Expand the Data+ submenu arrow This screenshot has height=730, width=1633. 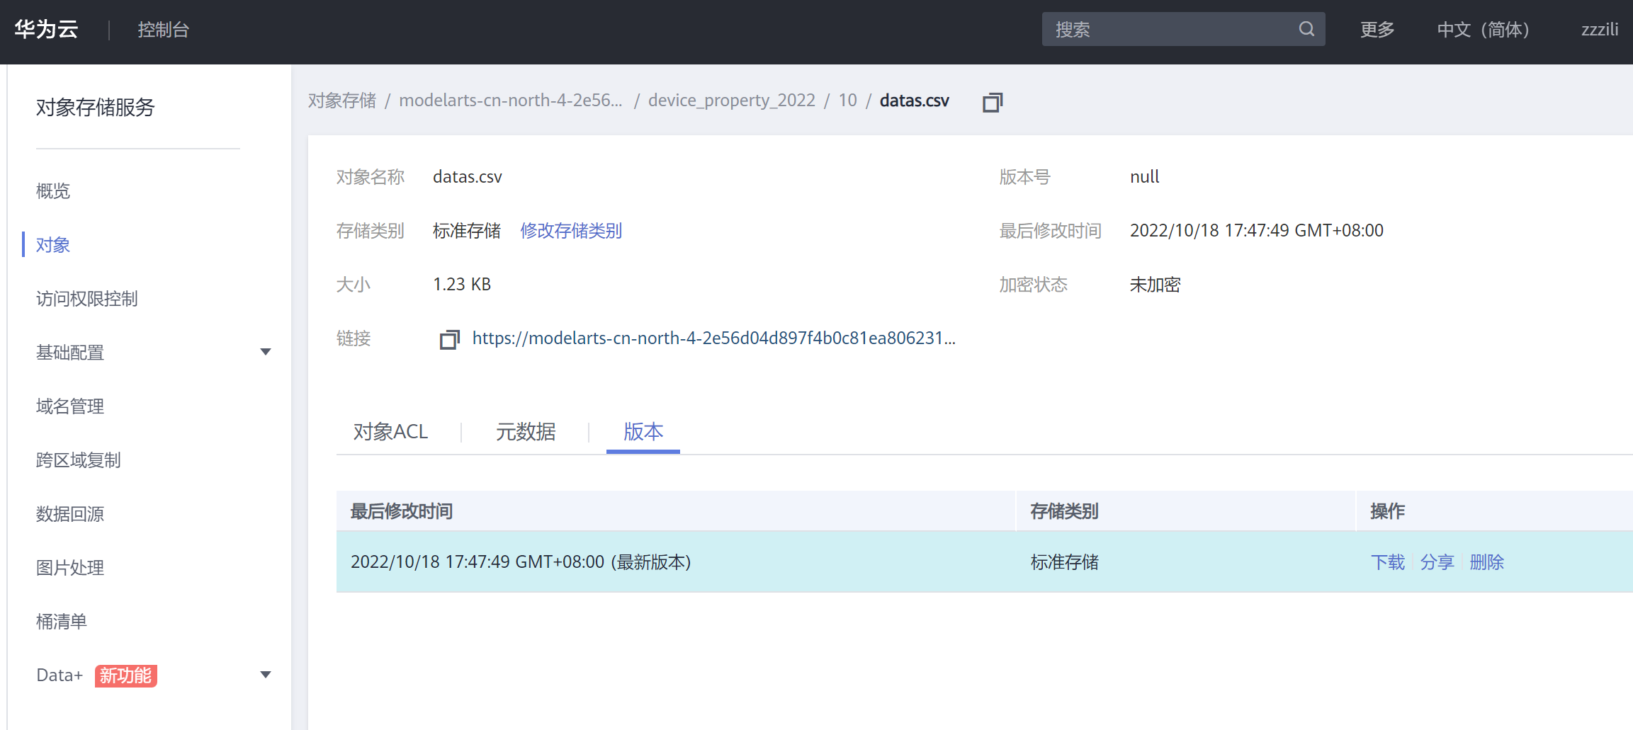point(266,675)
